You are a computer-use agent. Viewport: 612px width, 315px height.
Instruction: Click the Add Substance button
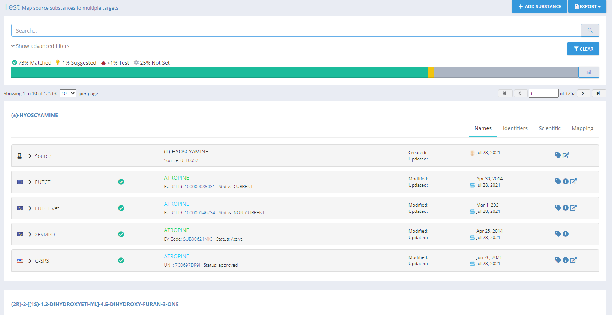539,7
